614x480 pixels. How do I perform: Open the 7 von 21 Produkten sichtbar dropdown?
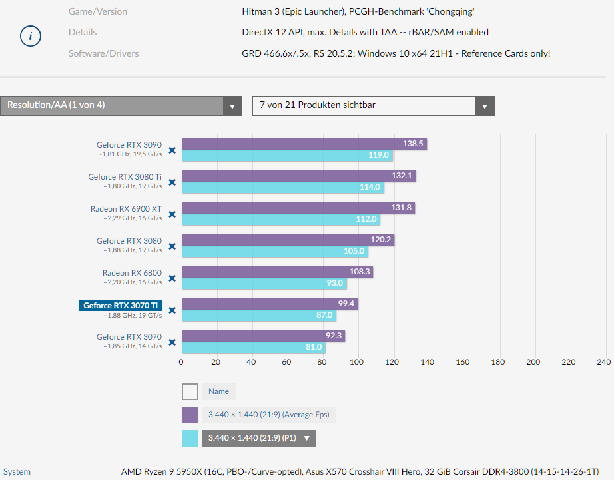(x=374, y=106)
